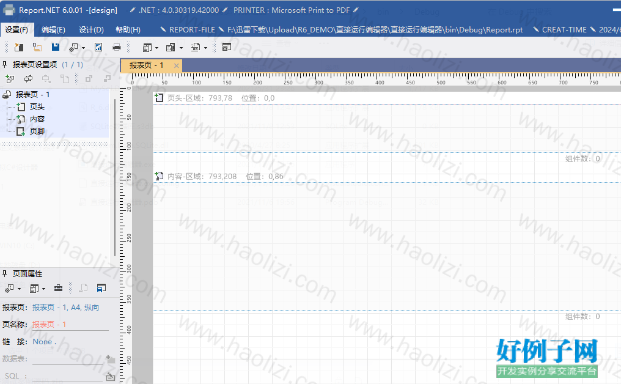Click the PRINTER : Microsoft Print to PDF text
621x384 pixels.
[292, 10]
